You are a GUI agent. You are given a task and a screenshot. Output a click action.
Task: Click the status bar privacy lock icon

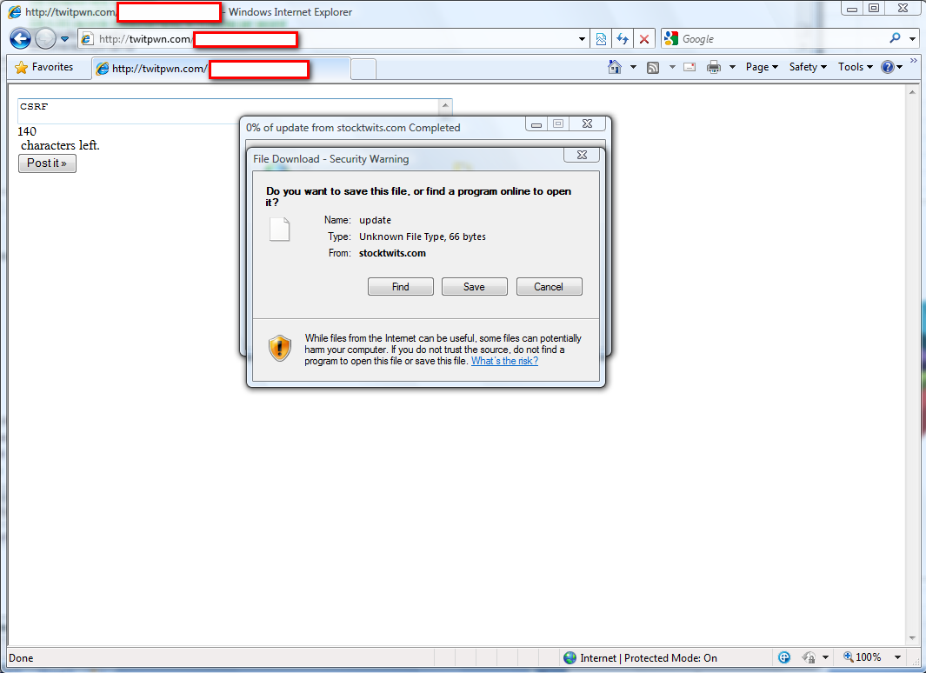[809, 657]
